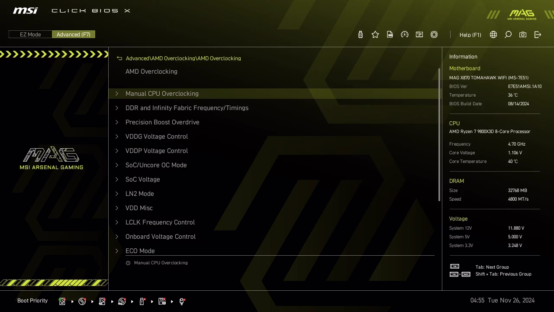Switch to EZ Mode tab
The height and width of the screenshot is (312, 554).
point(30,35)
